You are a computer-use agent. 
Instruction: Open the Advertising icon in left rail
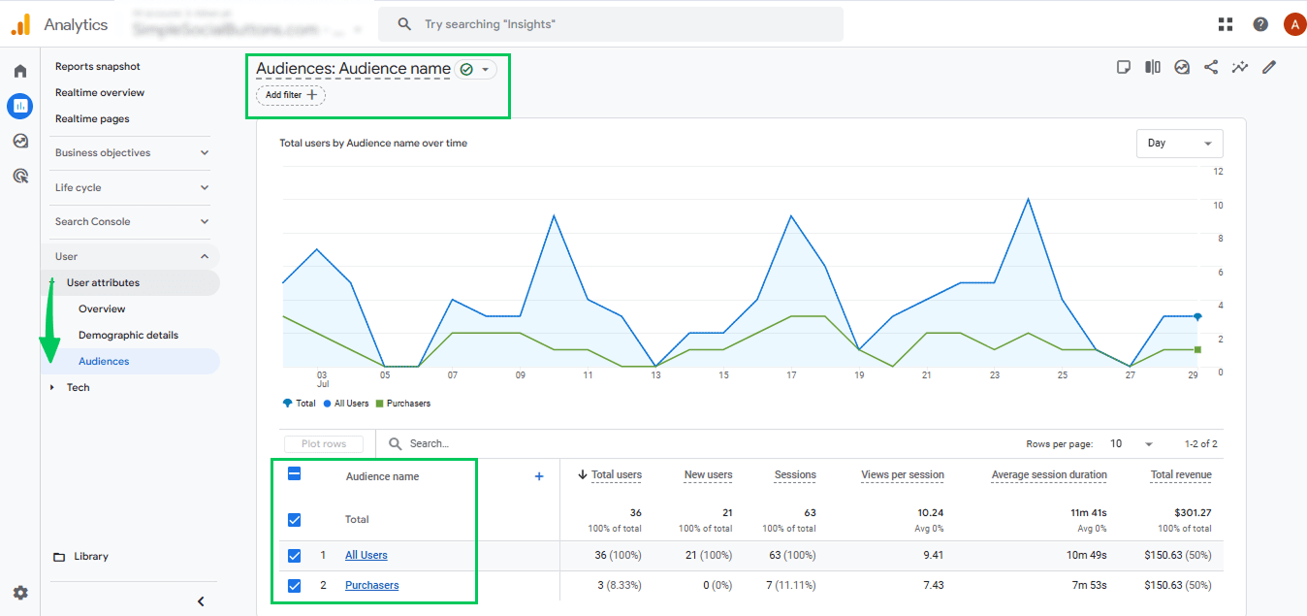click(x=20, y=176)
